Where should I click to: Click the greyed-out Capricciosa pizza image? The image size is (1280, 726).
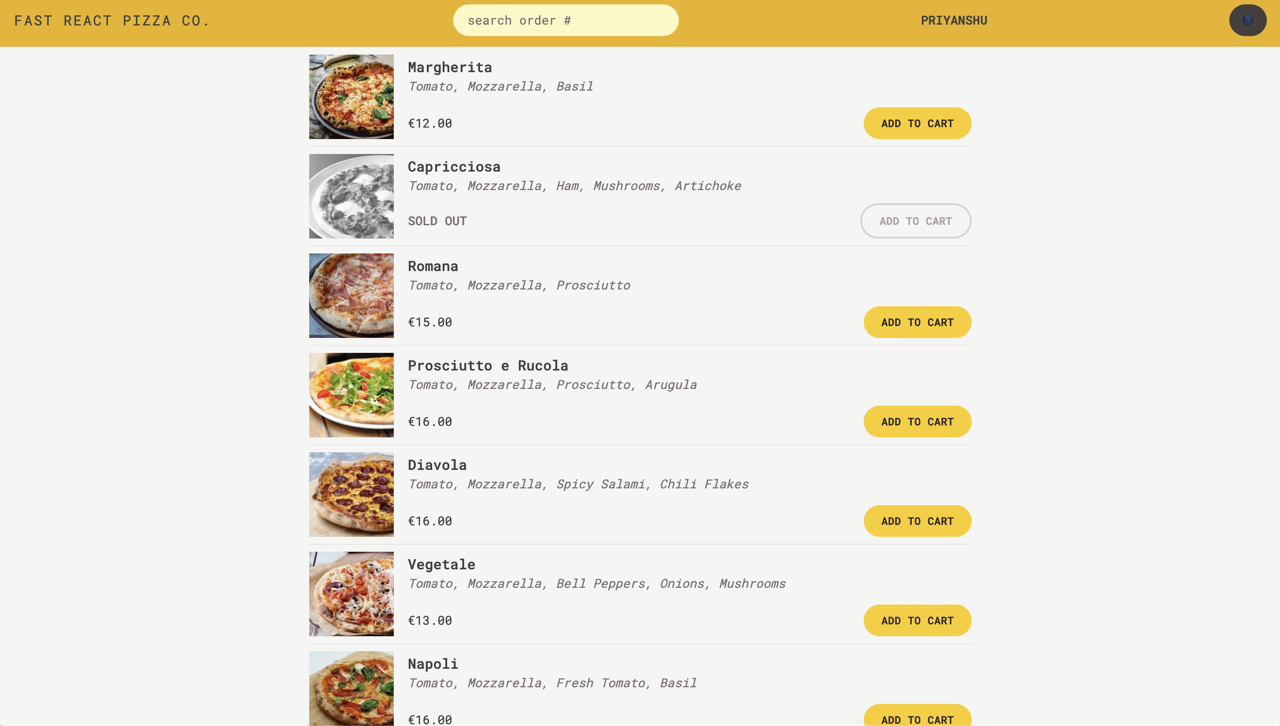tap(351, 196)
